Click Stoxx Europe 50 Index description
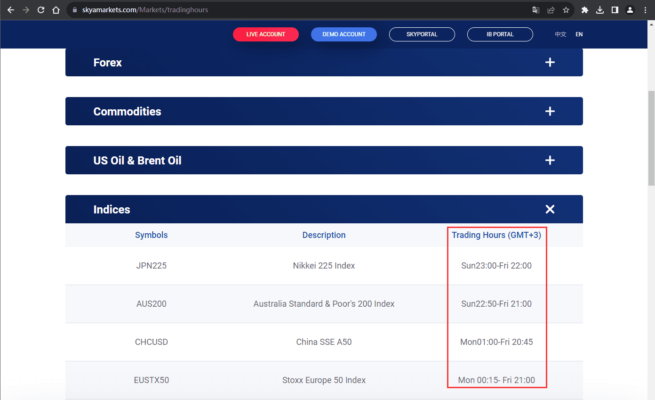The image size is (655, 400). pos(324,380)
